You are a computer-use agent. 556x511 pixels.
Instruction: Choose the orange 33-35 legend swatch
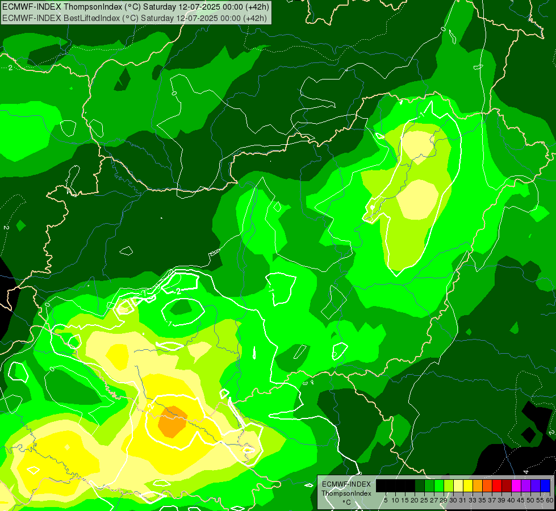(478, 485)
